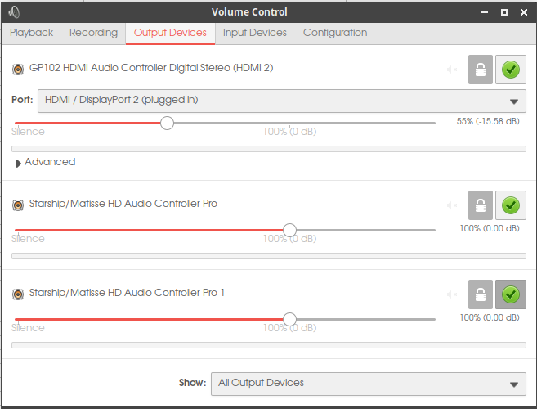Click the speaker icon beside GP102 HDMI device

tap(18, 69)
